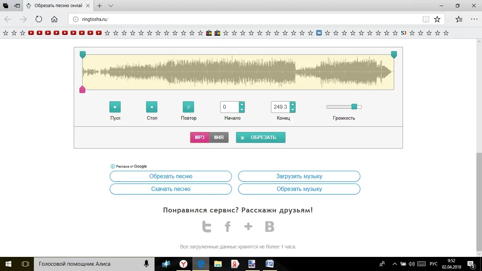Share via the Google plus icon
This screenshot has height=271, width=482.
pyautogui.click(x=248, y=227)
